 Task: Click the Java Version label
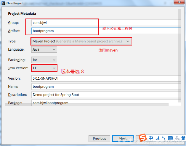click(x=18, y=68)
